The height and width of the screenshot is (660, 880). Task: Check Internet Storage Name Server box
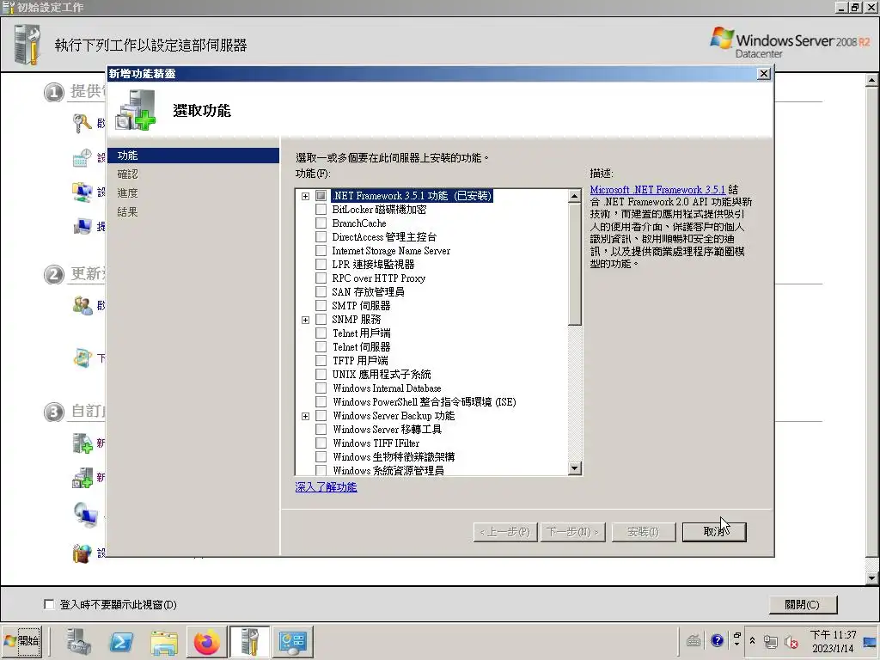pyautogui.click(x=321, y=251)
